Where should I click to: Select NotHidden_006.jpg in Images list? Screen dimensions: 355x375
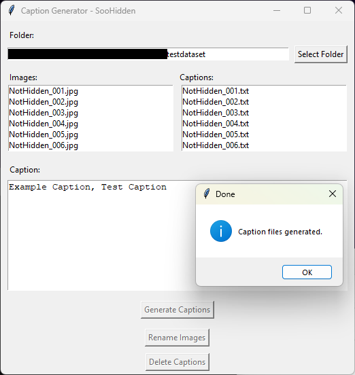point(44,145)
